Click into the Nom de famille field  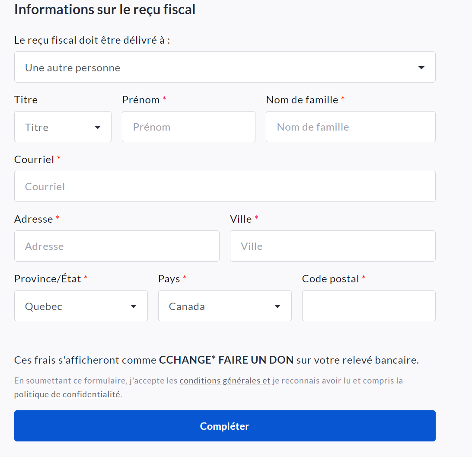351,127
